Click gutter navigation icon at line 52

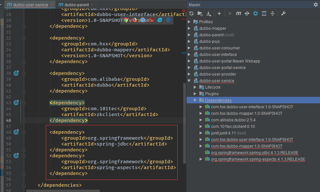(x=16, y=155)
